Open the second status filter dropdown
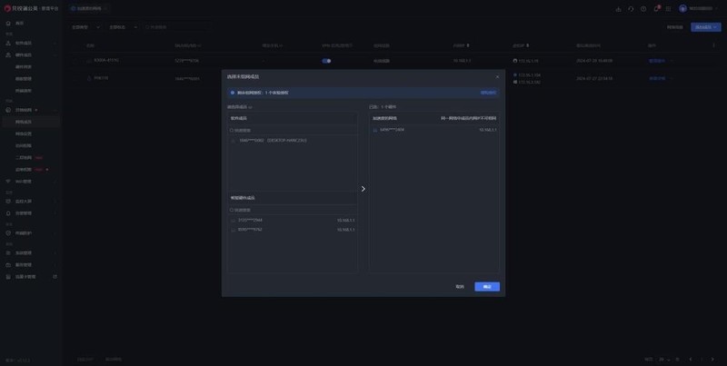 pos(123,27)
